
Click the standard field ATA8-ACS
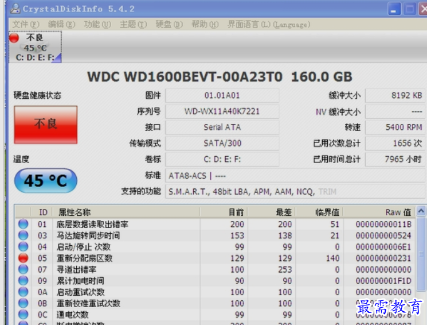(x=295, y=176)
